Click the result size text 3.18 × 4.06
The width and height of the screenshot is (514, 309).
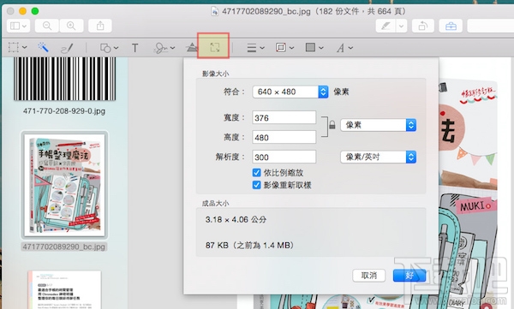pyautogui.click(x=236, y=219)
